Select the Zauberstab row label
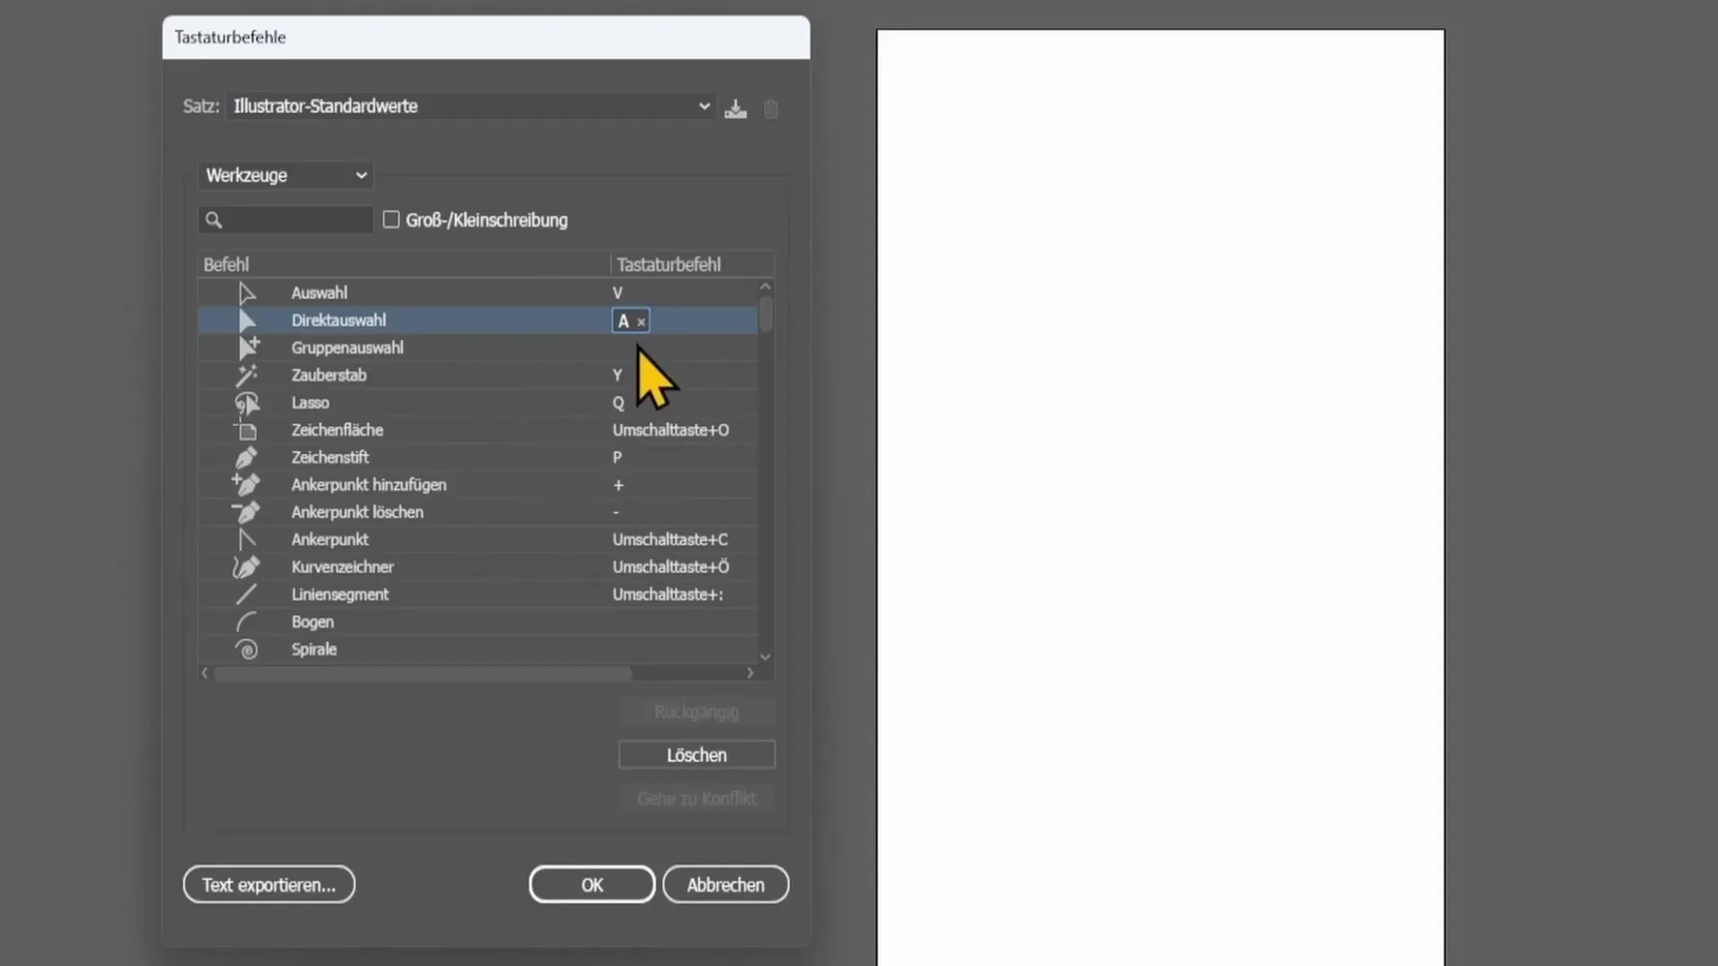The height and width of the screenshot is (966, 1718). point(328,375)
